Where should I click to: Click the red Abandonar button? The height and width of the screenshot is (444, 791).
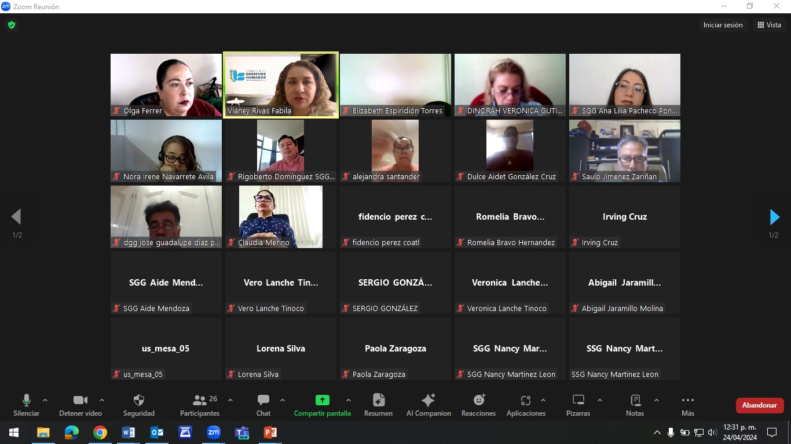click(759, 405)
